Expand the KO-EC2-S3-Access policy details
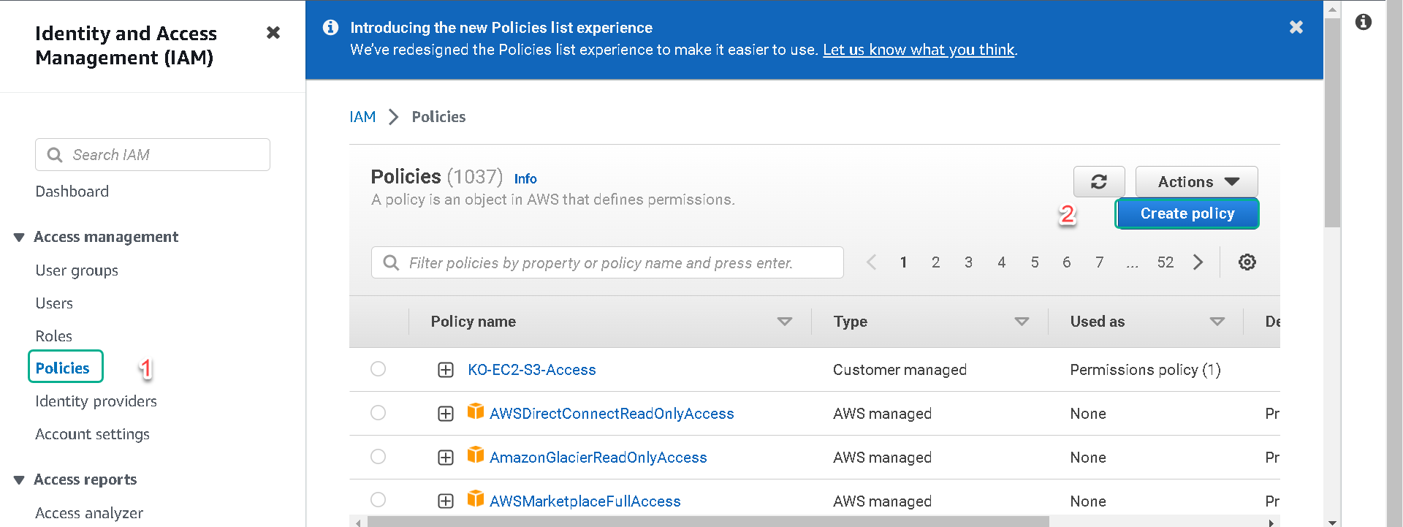The width and height of the screenshot is (1403, 527). coord(446,370)
